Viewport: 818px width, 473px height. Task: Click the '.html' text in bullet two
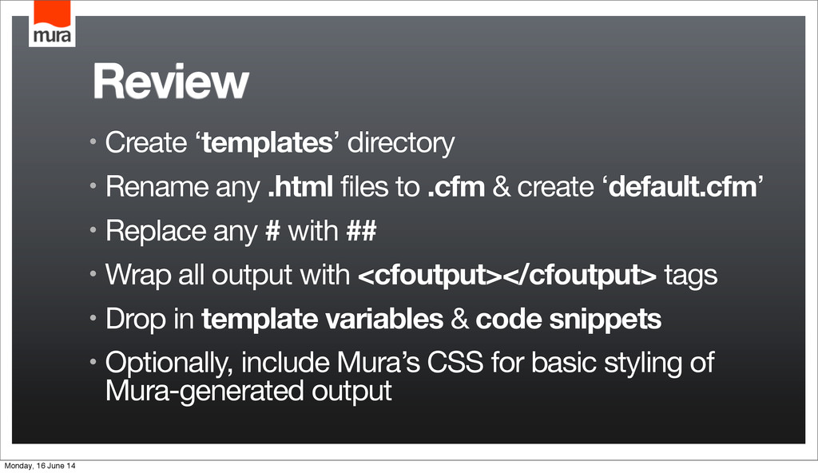coord(300,186)
